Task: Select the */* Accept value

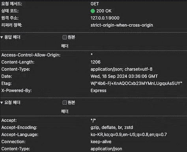Action: tap(93, 120)
